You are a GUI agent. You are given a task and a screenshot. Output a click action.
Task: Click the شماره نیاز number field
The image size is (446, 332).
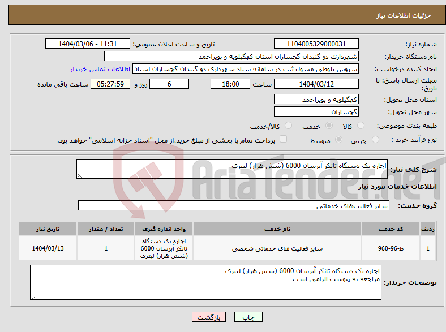pos(316,44)
